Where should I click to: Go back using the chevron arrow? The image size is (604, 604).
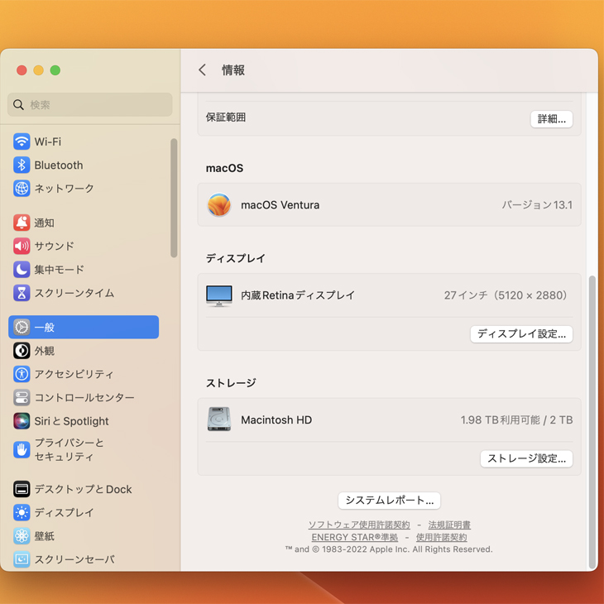203,70
